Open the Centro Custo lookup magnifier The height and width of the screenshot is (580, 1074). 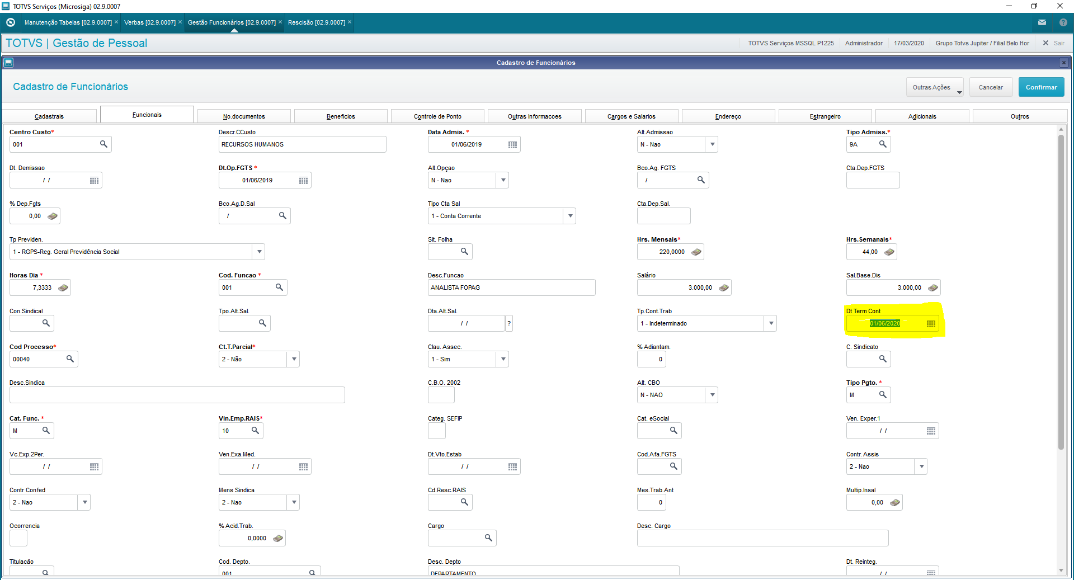[x=103, y=144]
